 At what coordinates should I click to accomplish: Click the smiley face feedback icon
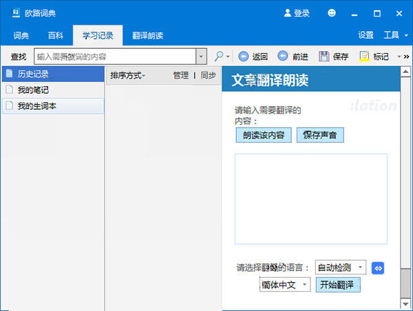pyautogui.click(x=332, y=13)
